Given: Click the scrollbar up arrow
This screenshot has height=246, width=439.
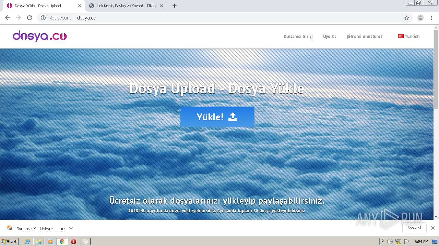Looking at the screenshot, I should point(436,27).
